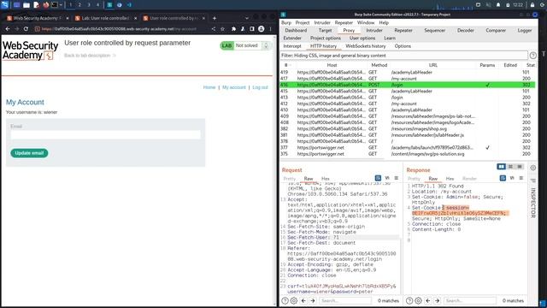This screenshot has height=308, width=547.
Task: Select history row 416 POST /login
Action: (x=408, y=85)
